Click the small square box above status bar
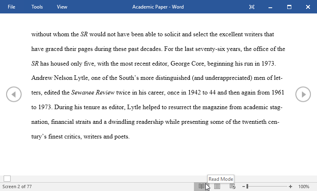The width and height of the screenshot is (317, 191). [x=7, y=178]
